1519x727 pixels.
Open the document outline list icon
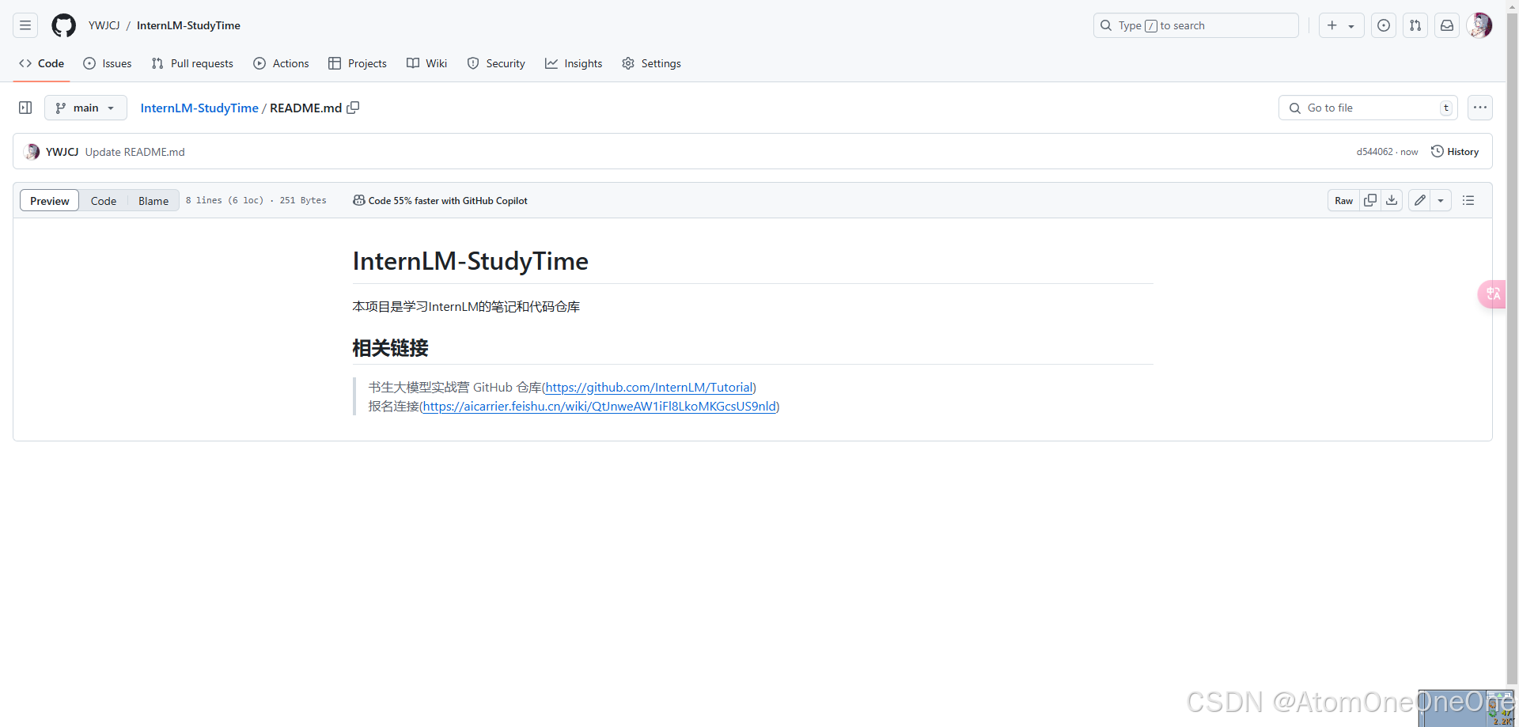(x=1468, y=200)
